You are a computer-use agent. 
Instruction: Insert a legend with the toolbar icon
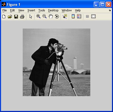[x=79, y=16]
